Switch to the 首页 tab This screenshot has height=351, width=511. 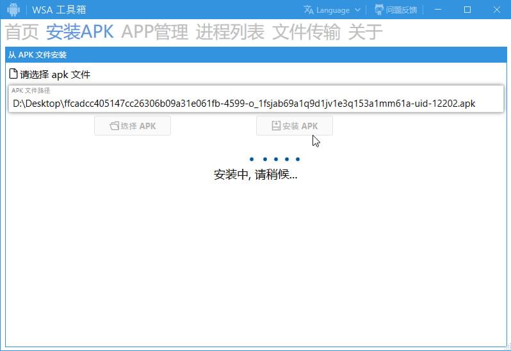(22, 32)
